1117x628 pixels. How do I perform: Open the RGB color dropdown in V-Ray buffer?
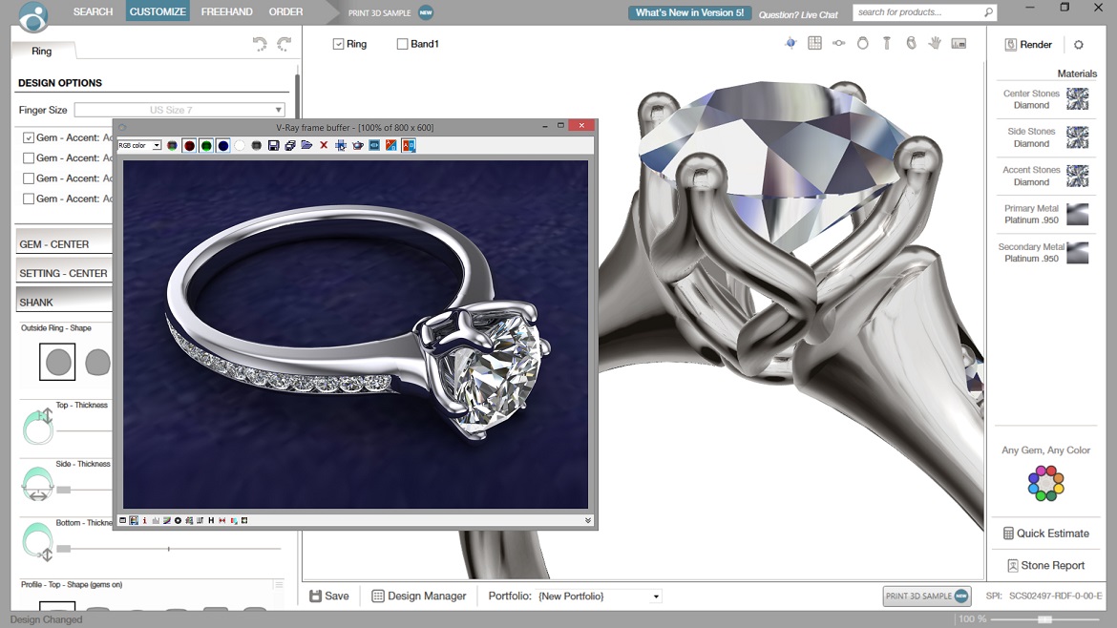(157, 145)
